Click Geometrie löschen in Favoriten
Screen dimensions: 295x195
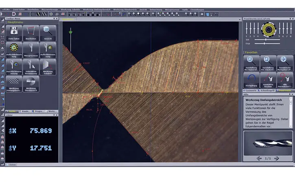267,79
